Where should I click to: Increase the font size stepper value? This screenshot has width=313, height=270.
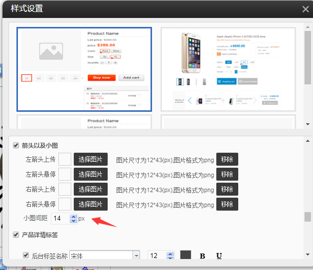tap(170, 254)
